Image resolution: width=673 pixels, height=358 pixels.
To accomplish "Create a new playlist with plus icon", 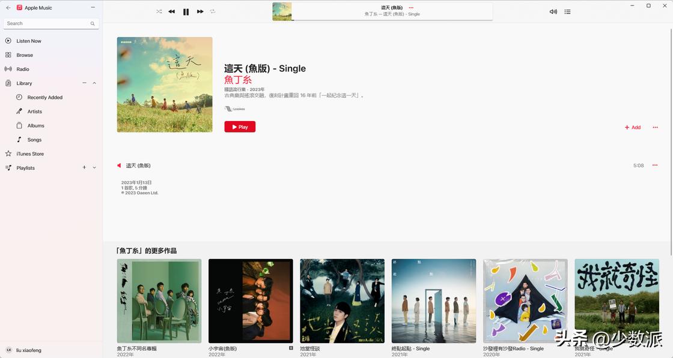I will (84, 167).
